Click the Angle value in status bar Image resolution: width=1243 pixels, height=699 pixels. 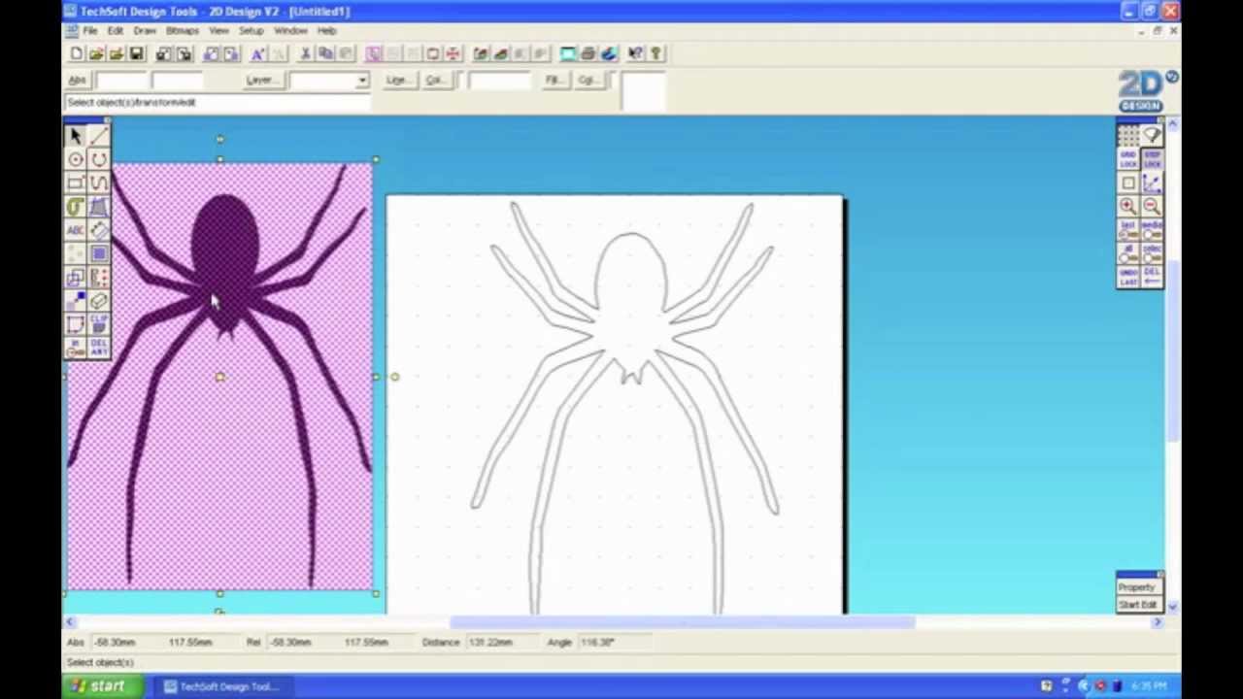tap(596, 642)
